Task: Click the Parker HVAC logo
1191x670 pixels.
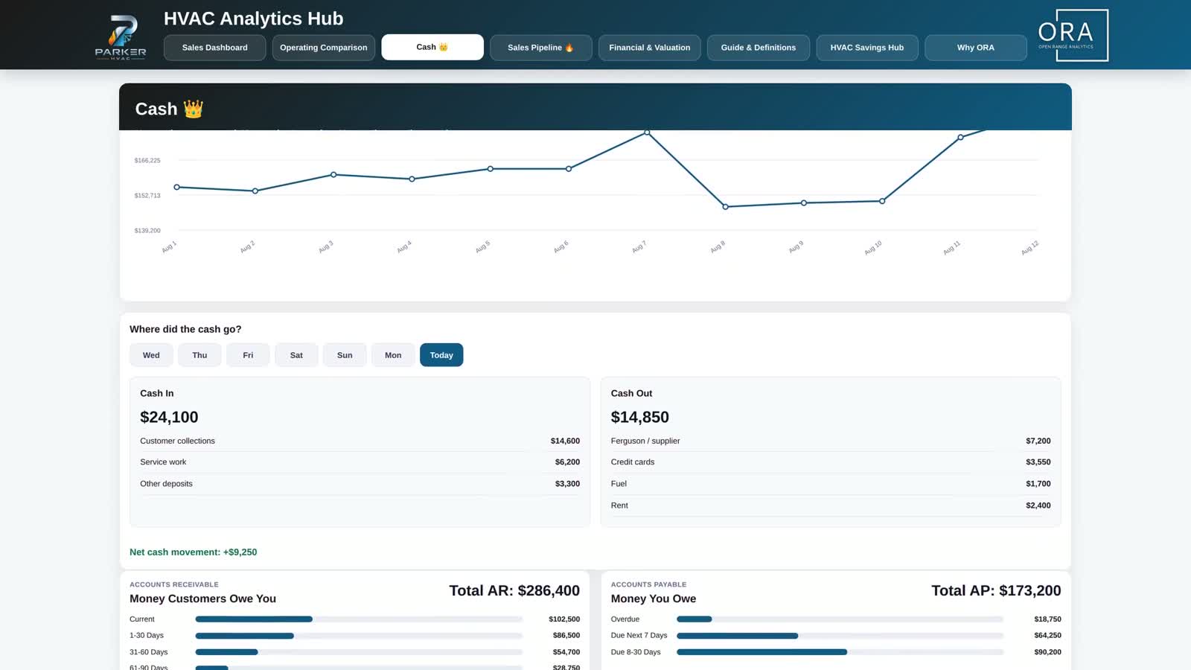Action: point(121,36)
